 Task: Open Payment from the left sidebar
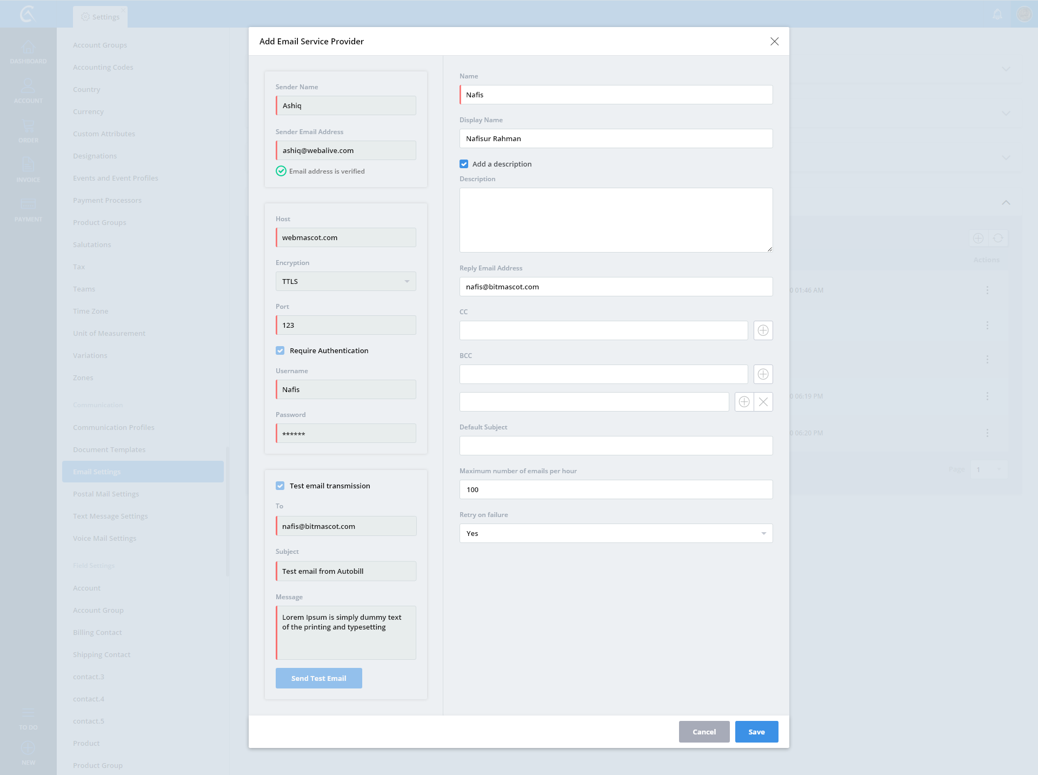click(28, 210)
